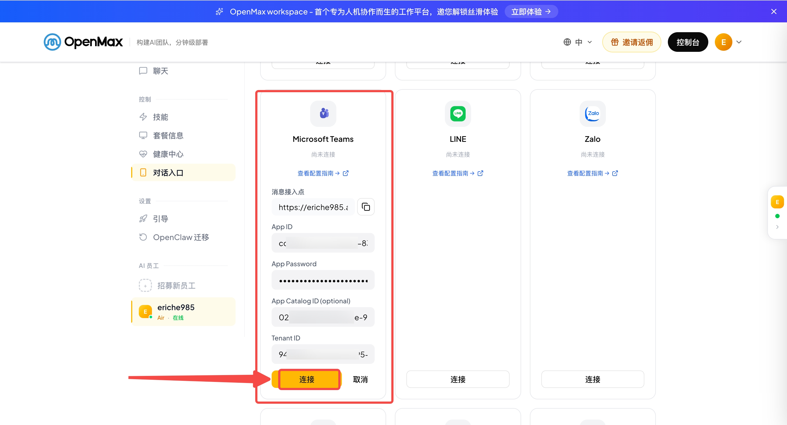The height and width of the screenshot is (425, 787).
Task: Open 健康中心 health center
Action: point(183,154)
